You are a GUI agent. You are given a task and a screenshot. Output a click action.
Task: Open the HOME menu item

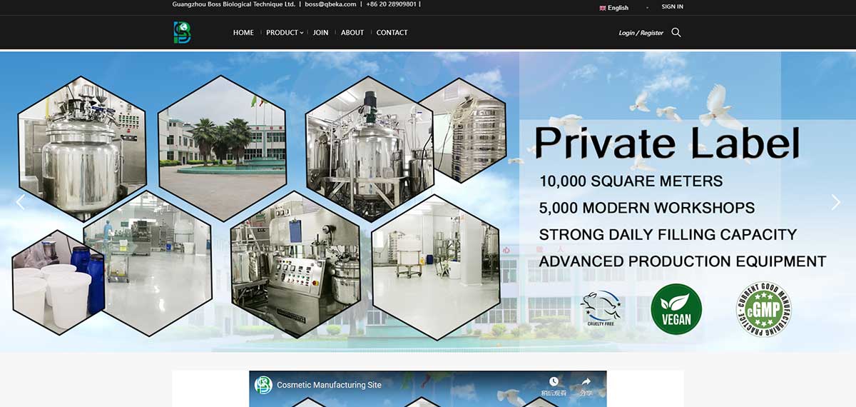click(243, 33)
